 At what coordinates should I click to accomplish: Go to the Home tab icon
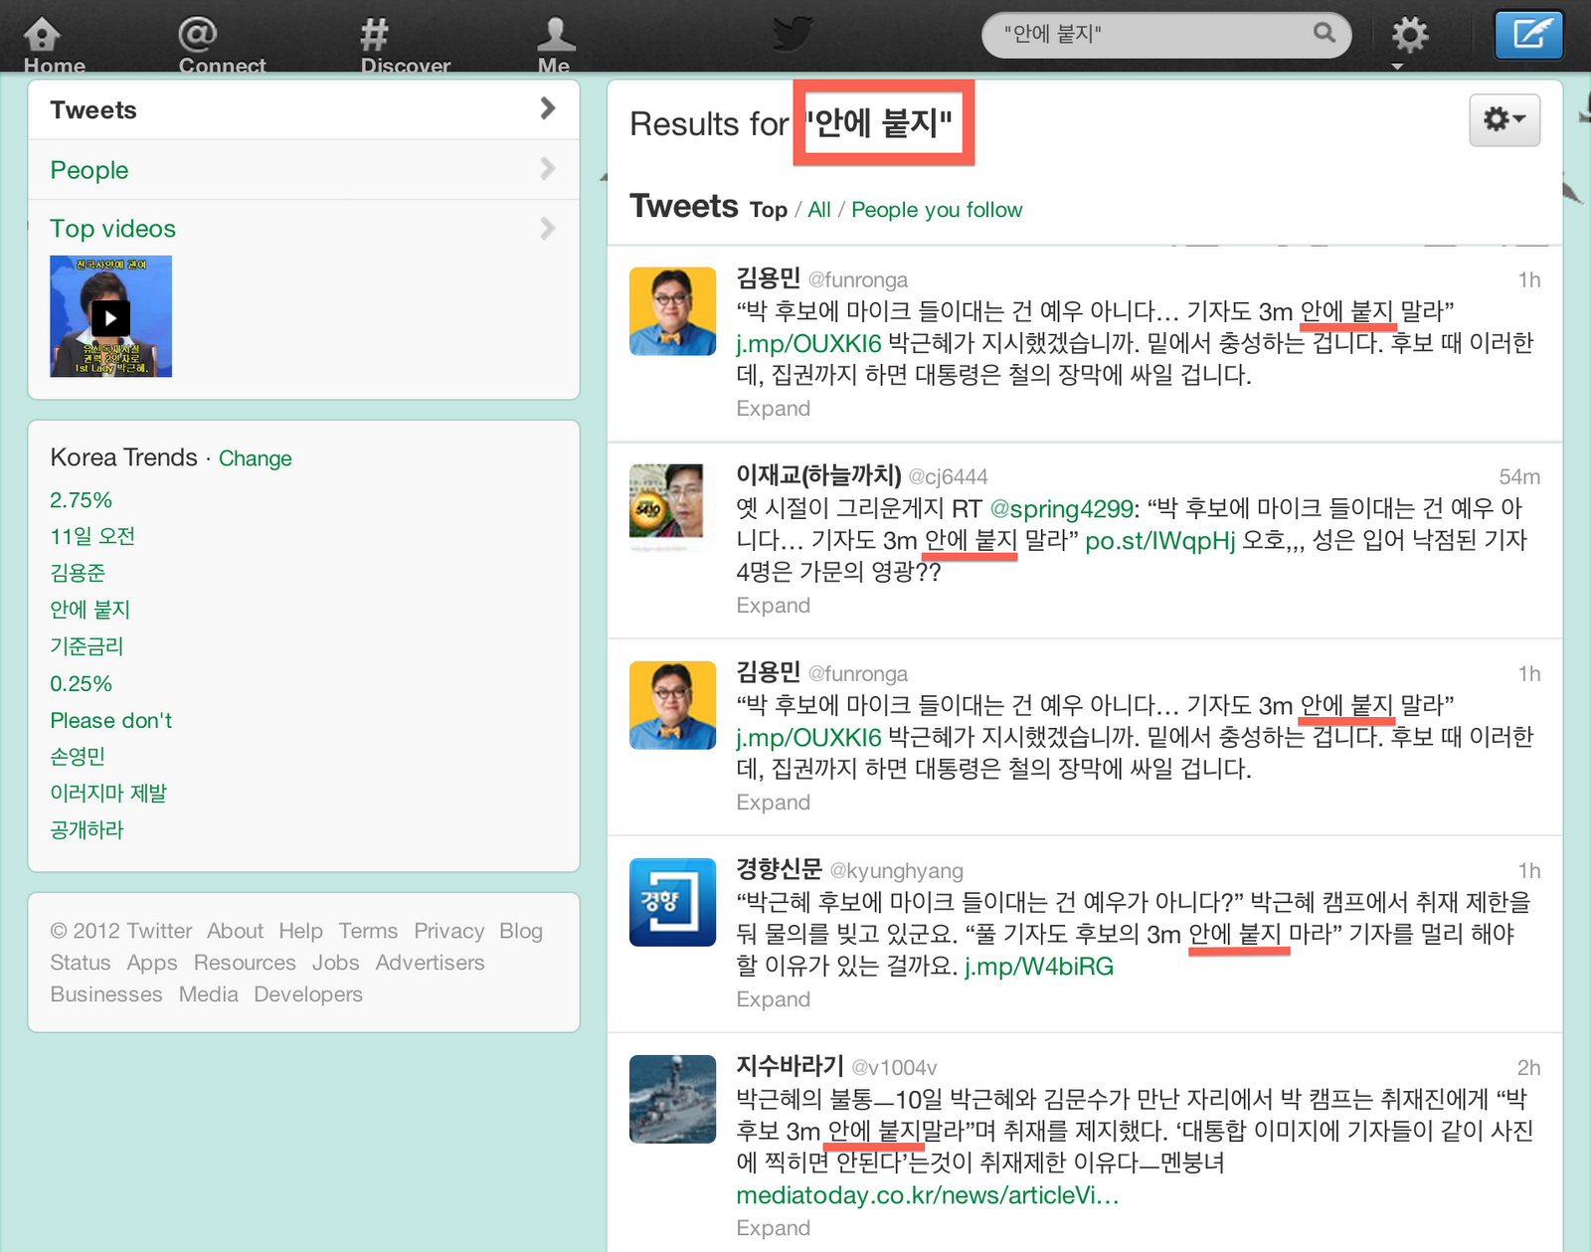42,35
